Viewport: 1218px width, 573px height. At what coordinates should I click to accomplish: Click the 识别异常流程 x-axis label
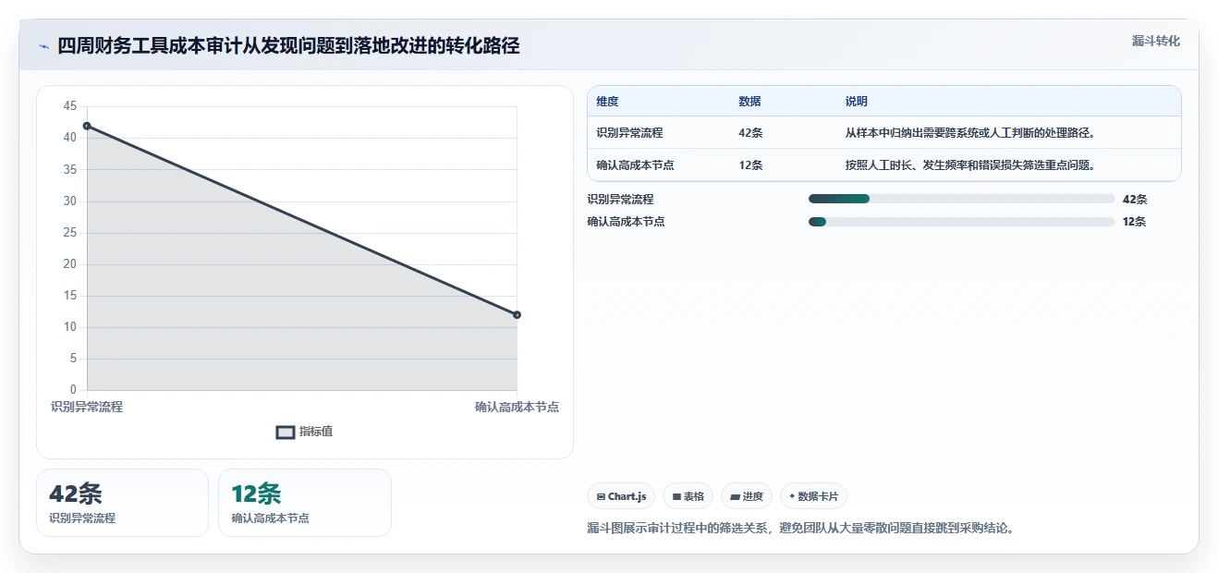pyautogui.click(x=87, y=407)
